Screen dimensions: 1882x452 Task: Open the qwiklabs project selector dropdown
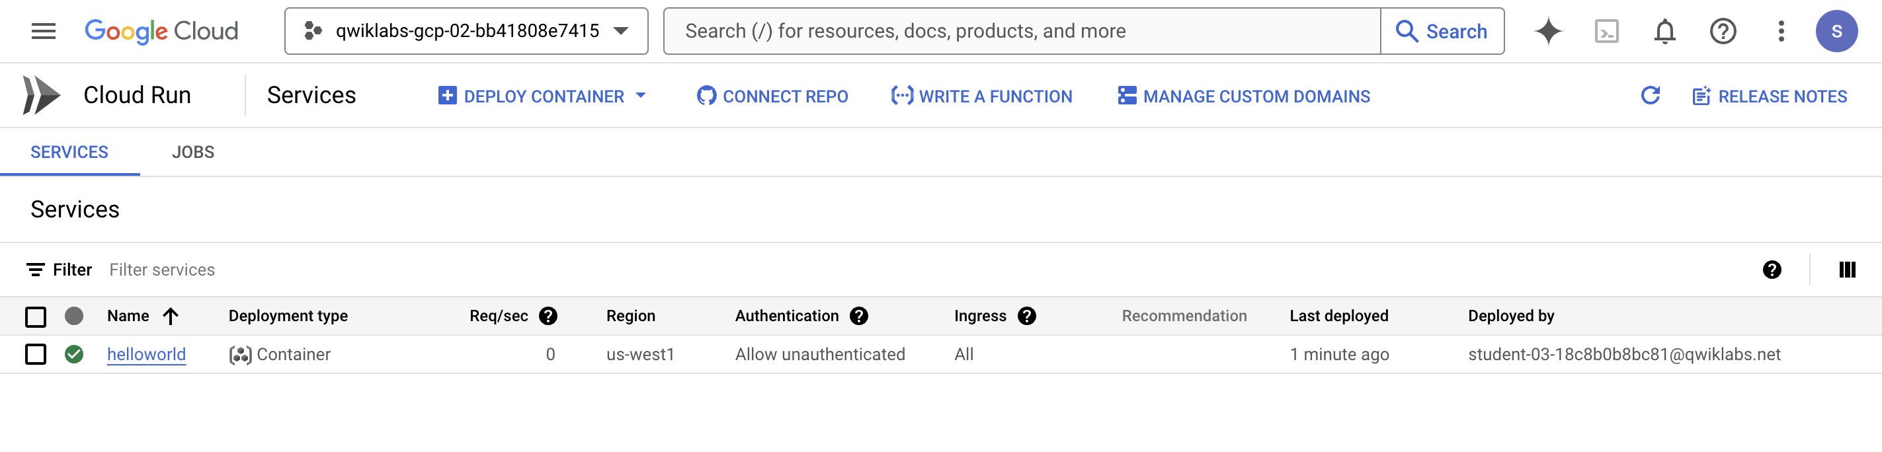[x=466, y=32]
